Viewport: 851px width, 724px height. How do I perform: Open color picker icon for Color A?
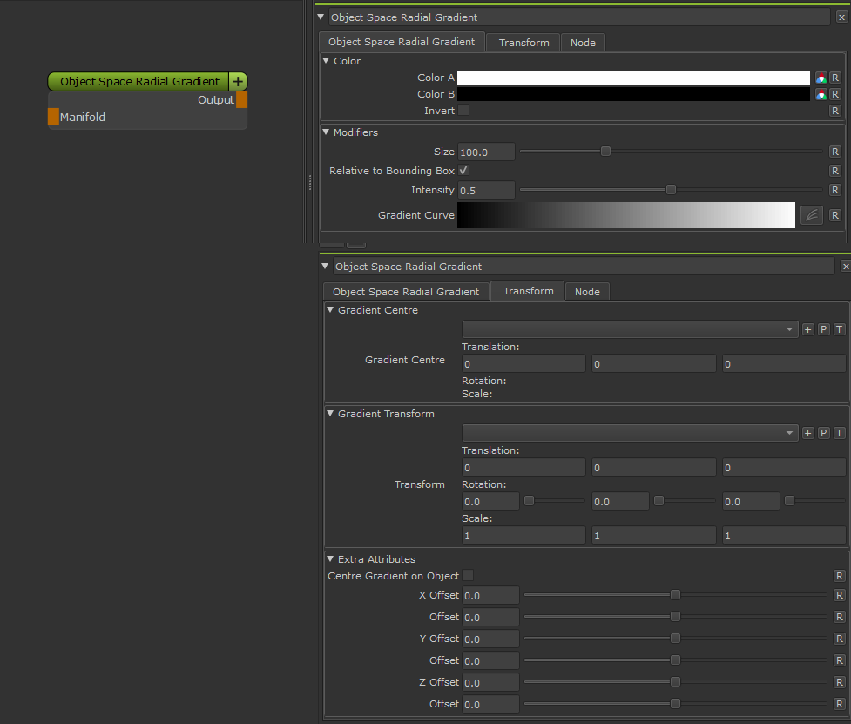(820, 78)
